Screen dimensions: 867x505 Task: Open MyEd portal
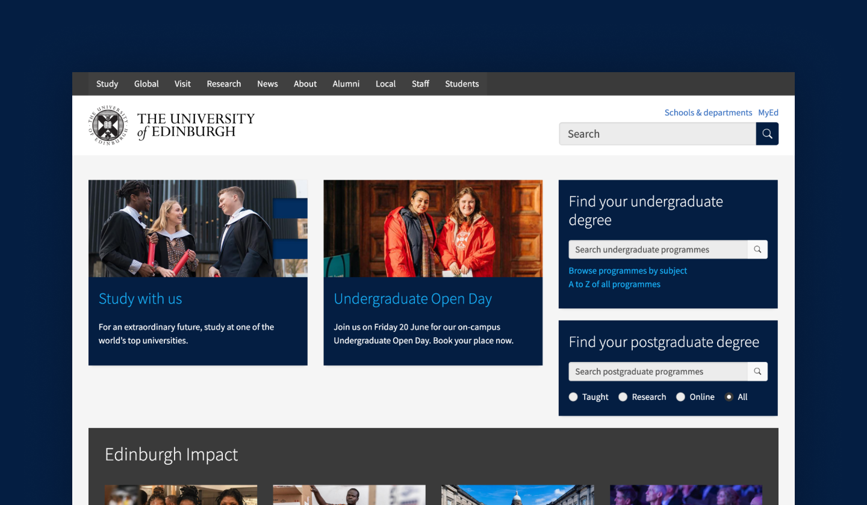point(768,112)
